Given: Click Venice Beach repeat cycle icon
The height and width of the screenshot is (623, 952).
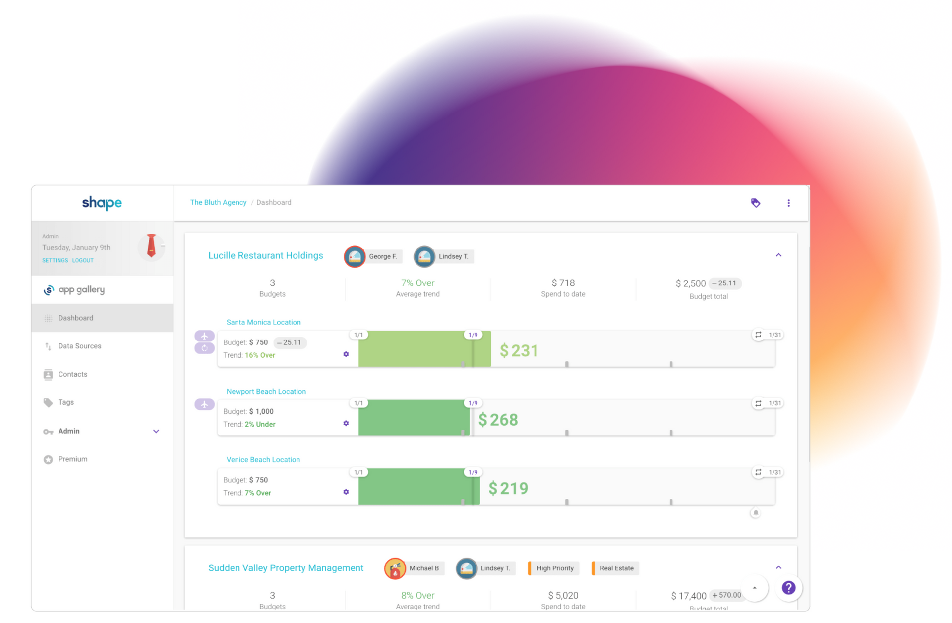Looking at the screenshot, I should [758, 472].
